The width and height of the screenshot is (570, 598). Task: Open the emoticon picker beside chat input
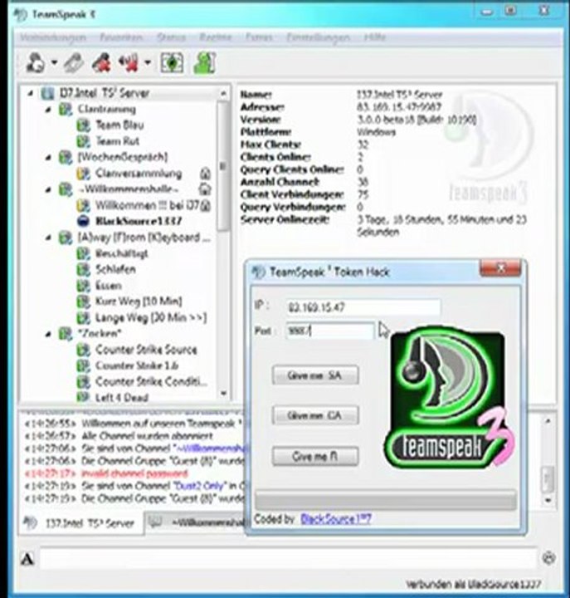coord(548,558)
